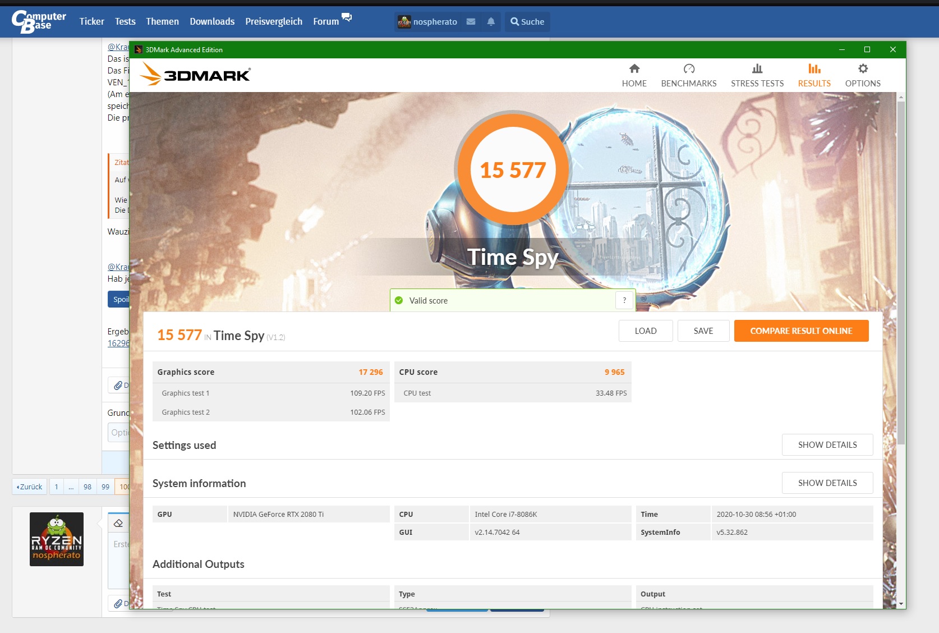The image size is (939, 633).
Task: Open Themen in ComputerBase navigation
Action: 162,21
